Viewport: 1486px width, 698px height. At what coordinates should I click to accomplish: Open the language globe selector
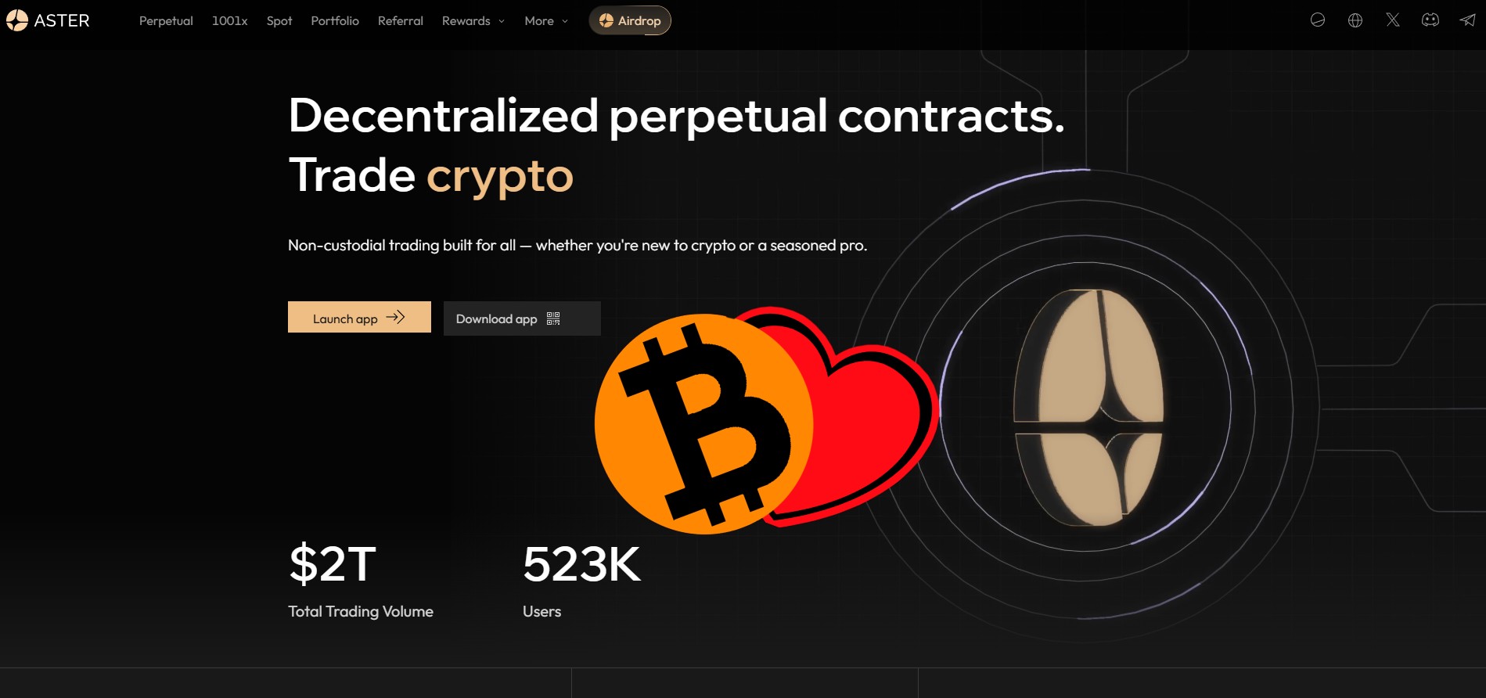[1355, 20]
